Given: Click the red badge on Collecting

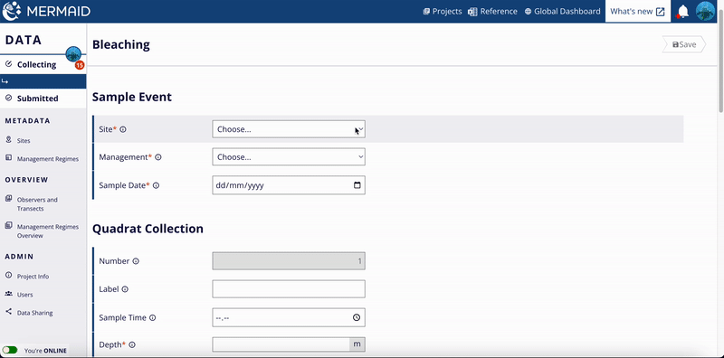Looking at the screenshot, I should (80, 65).
